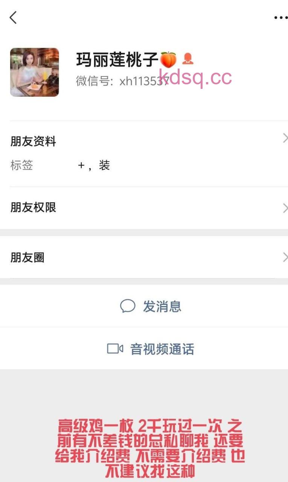Click the 标签 tag label

pos(22,165)
